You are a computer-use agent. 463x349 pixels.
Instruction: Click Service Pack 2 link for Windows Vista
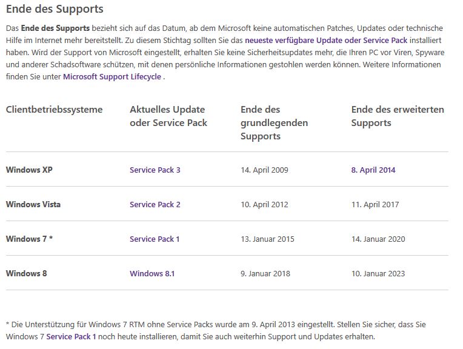155,205
